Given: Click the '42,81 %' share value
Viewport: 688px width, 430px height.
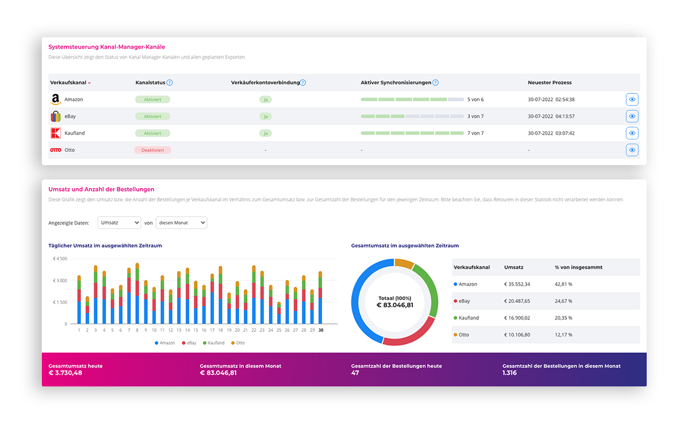Looking at the screenshot, I should pos(564,284).
